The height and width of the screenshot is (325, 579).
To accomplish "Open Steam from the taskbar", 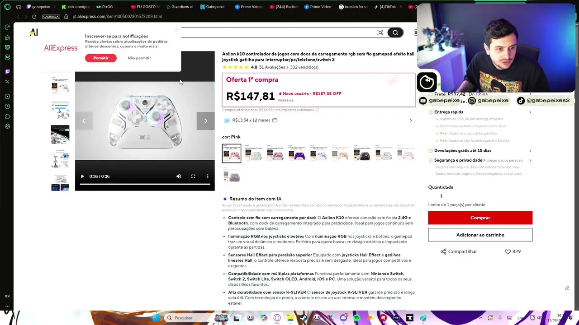I will tap(303, 318).
